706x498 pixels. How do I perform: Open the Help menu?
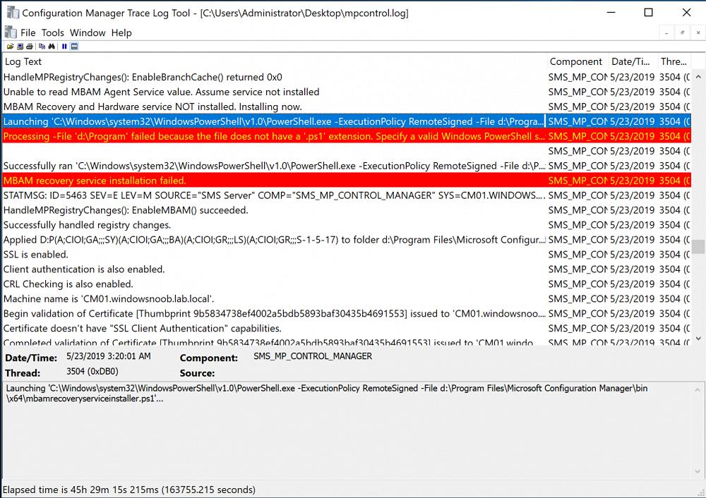(x=121, y=33)
